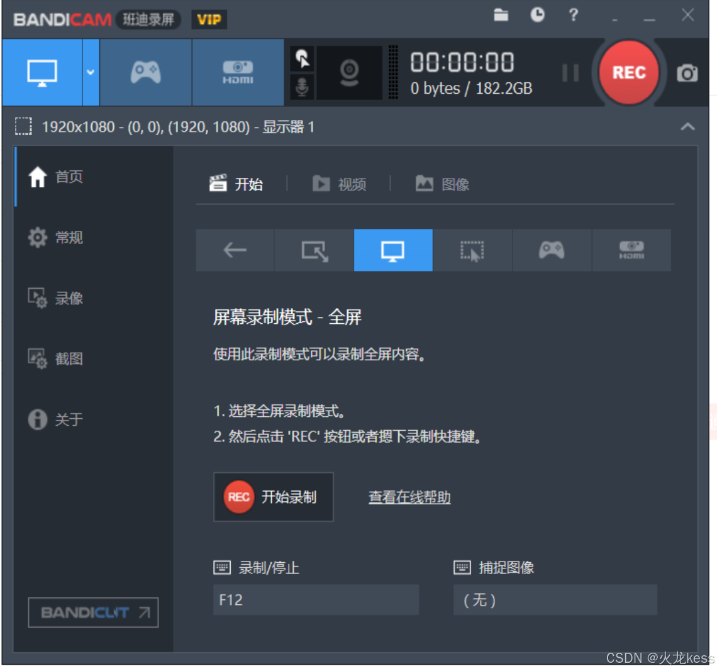Open screen mode dropdown arrow

pos(91,72)
